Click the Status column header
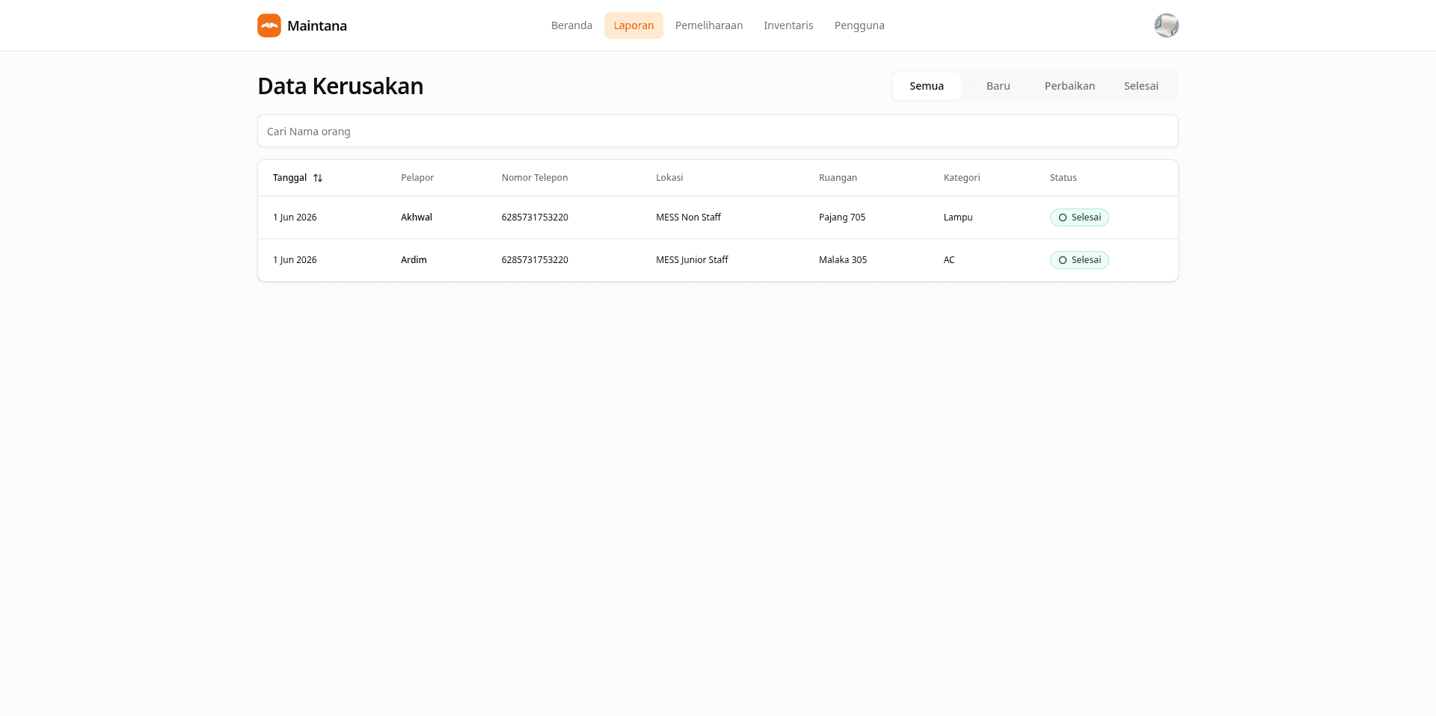The height and width of the screenshot is (716, 1436). point(1063,178)
